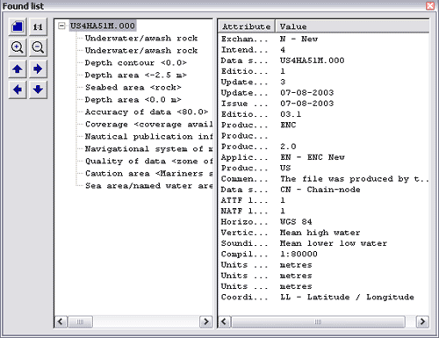Click the Value column header

coord(352,26)
